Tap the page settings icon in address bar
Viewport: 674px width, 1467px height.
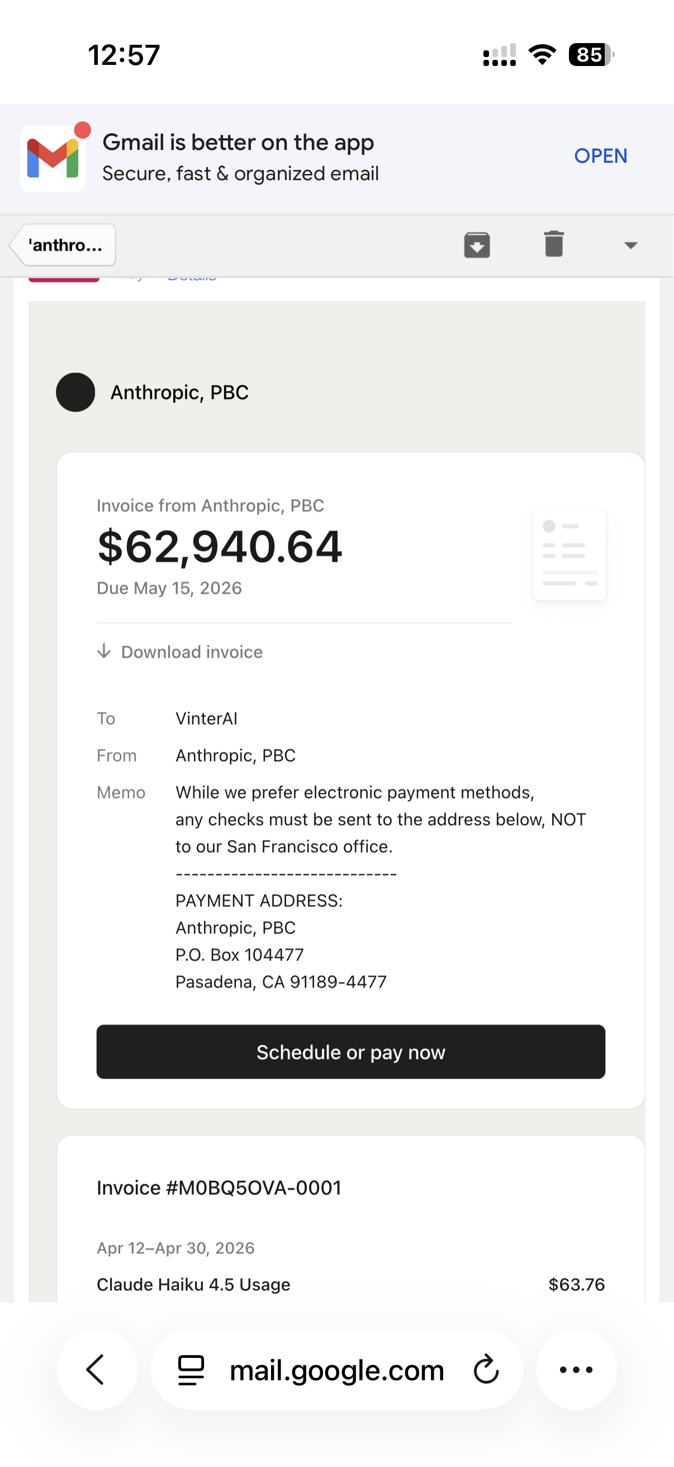191,1370
